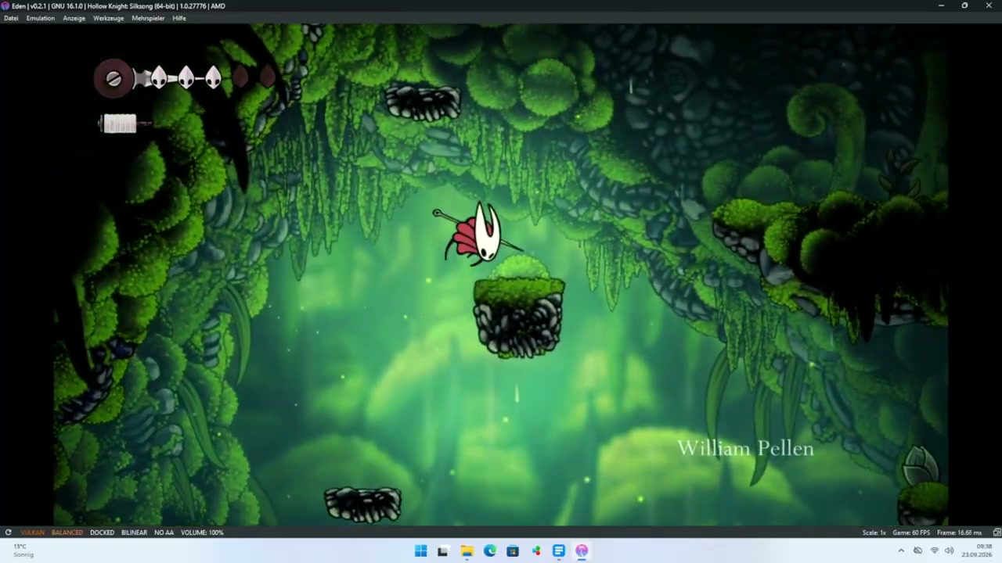This screenshot has width=1002, height=563.
Task: Click the refresh icon in Eden status bar
Action: point(8,533)
